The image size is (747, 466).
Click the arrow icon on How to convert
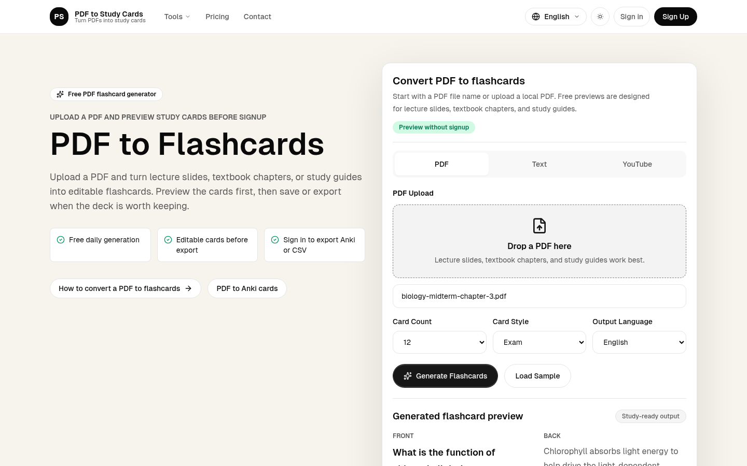pyautogui.click(x=188, y=288)
